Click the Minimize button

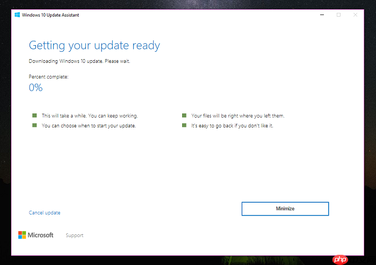(x=285, y=209)
